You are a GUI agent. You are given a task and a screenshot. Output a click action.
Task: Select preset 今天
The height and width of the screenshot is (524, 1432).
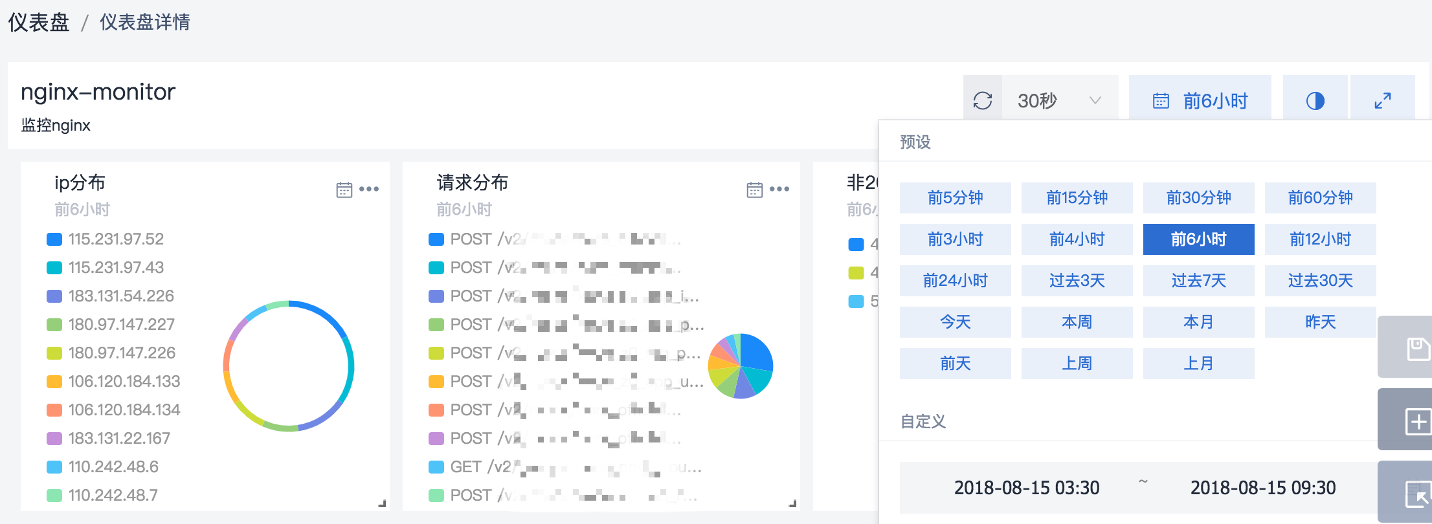[x=955, y=322]
